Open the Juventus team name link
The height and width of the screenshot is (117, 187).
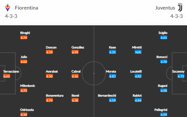point(165,8)
